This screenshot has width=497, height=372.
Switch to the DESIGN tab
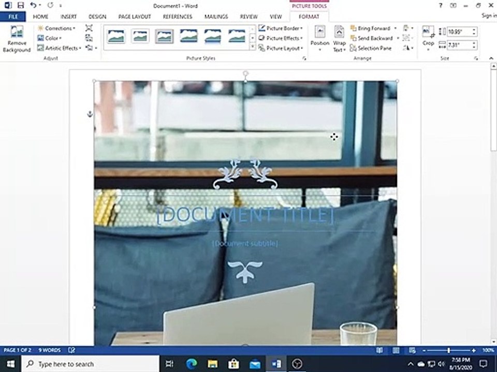97,17
